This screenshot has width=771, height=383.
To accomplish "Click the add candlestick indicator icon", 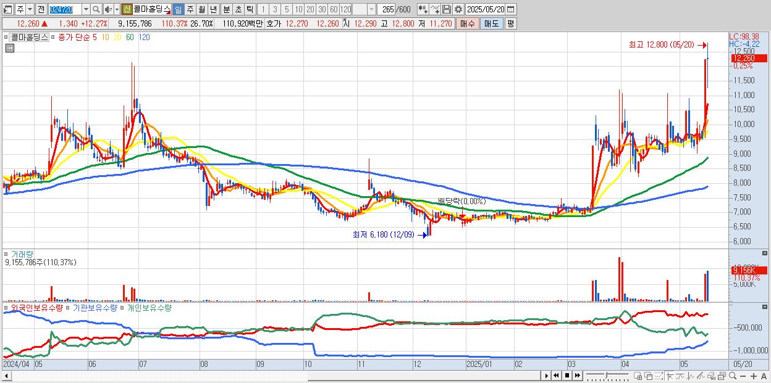I will (423, 9).
